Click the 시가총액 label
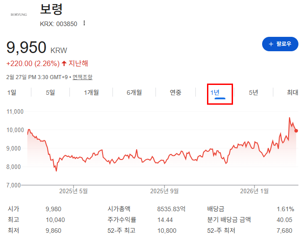 [x=119, y=209]
